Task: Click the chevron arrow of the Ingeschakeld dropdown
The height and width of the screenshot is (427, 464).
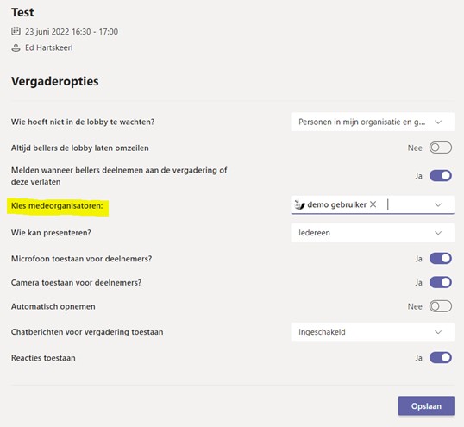Action: [438, 332]
